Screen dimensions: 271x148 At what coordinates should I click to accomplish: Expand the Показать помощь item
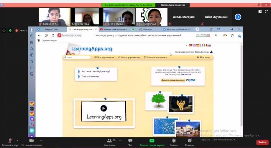click(88, 76)
